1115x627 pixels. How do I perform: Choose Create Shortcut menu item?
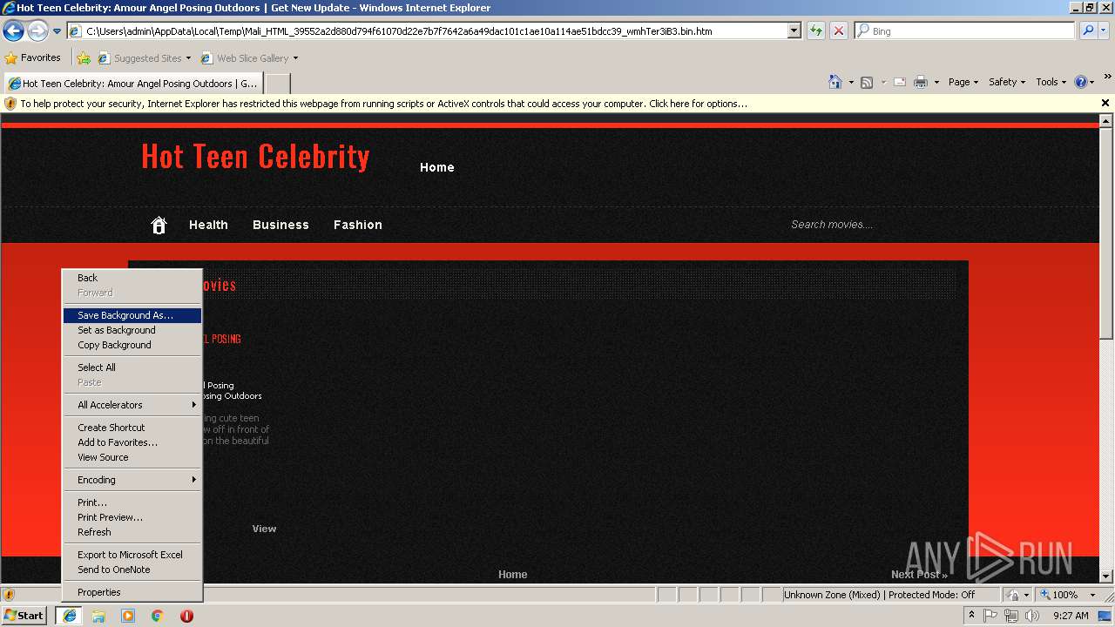point(132,428)
